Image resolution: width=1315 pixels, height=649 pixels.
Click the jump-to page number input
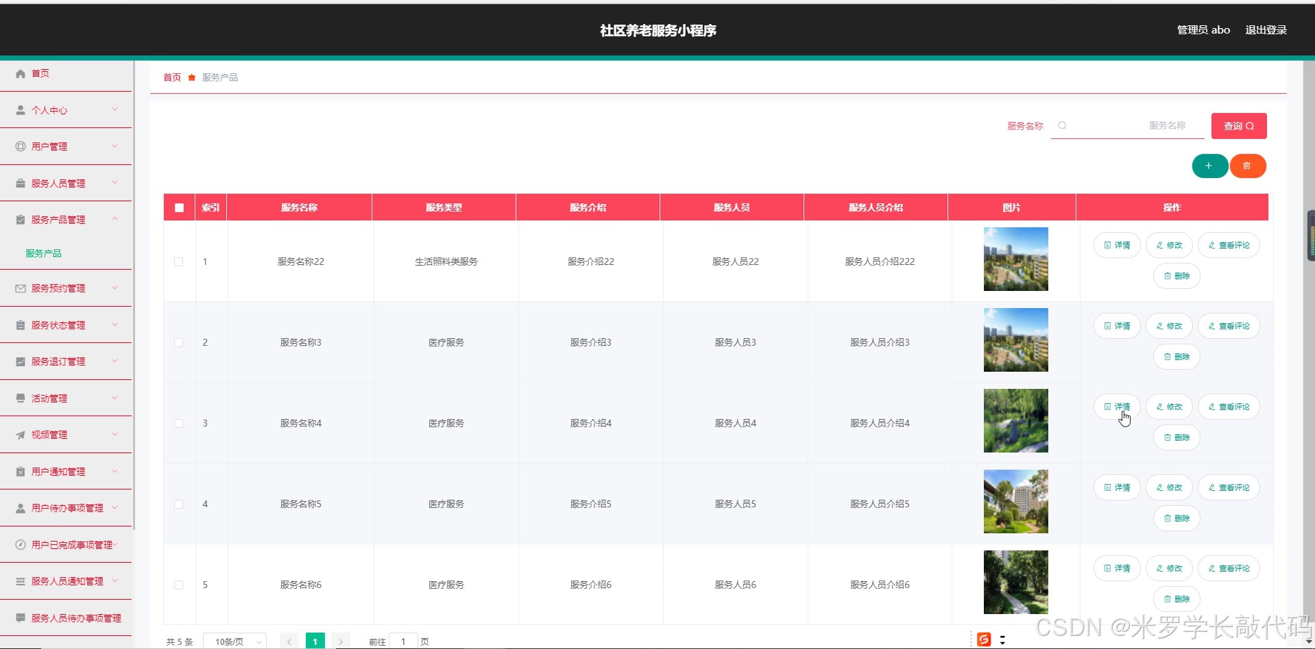[403, 641]
